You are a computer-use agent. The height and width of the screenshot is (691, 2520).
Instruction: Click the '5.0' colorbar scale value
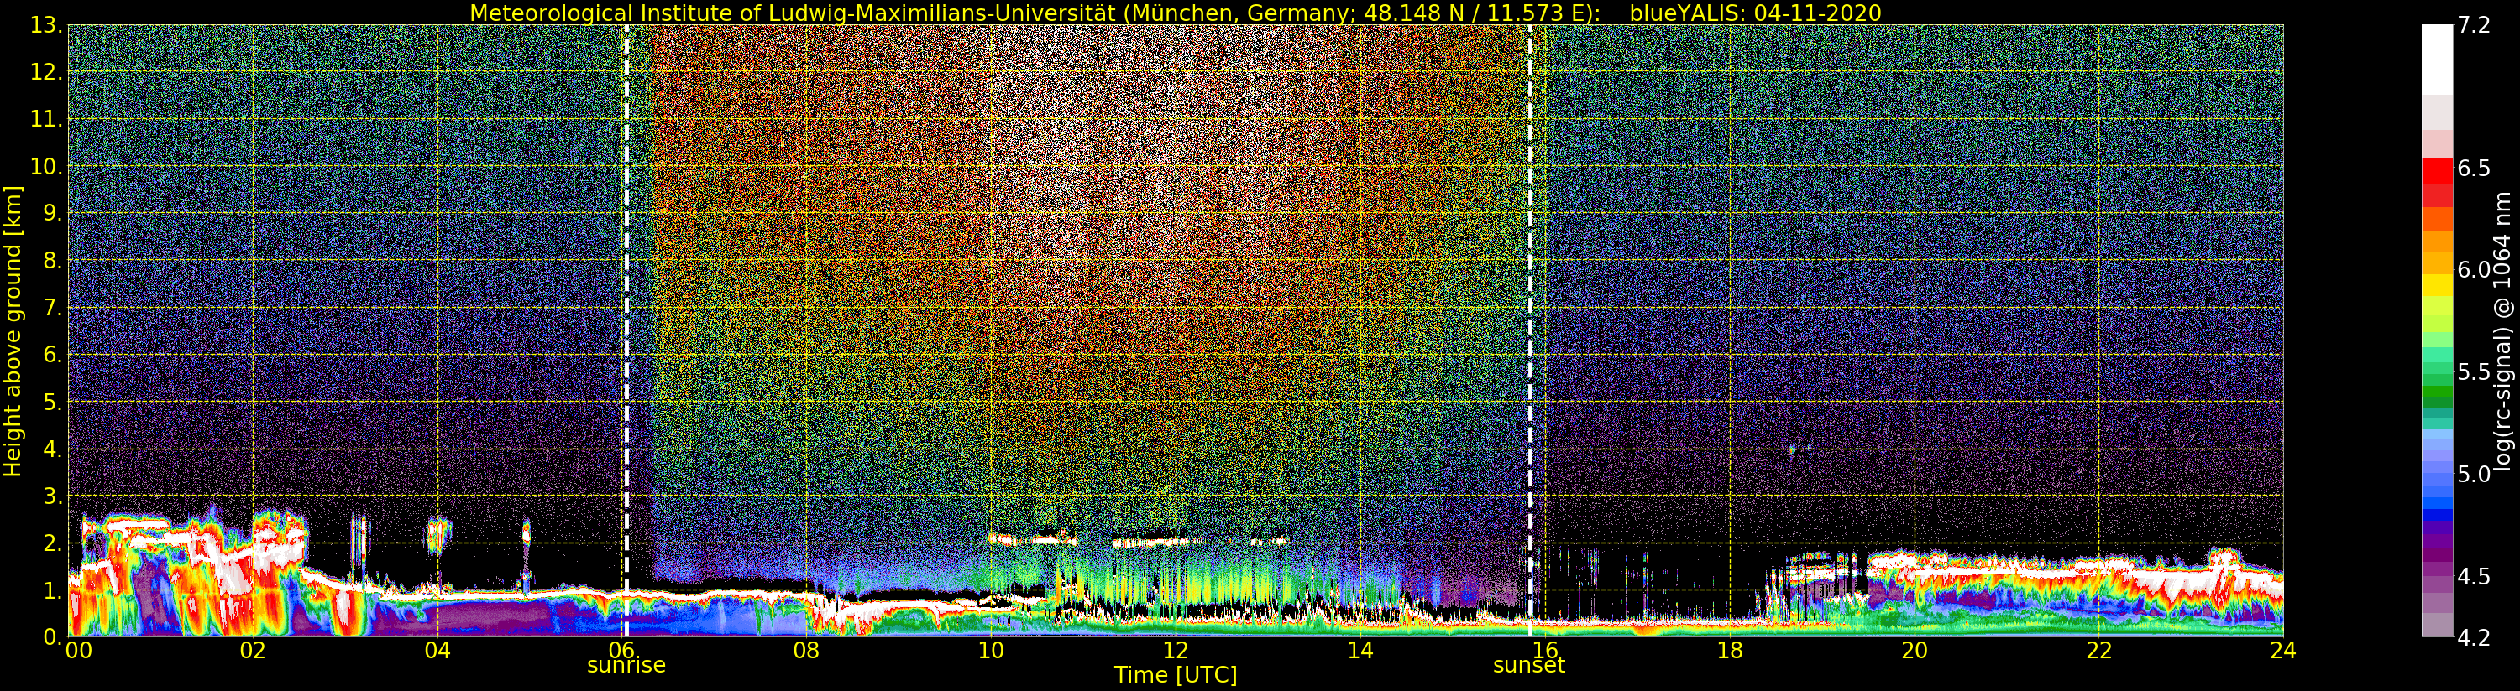[2474, 474]
